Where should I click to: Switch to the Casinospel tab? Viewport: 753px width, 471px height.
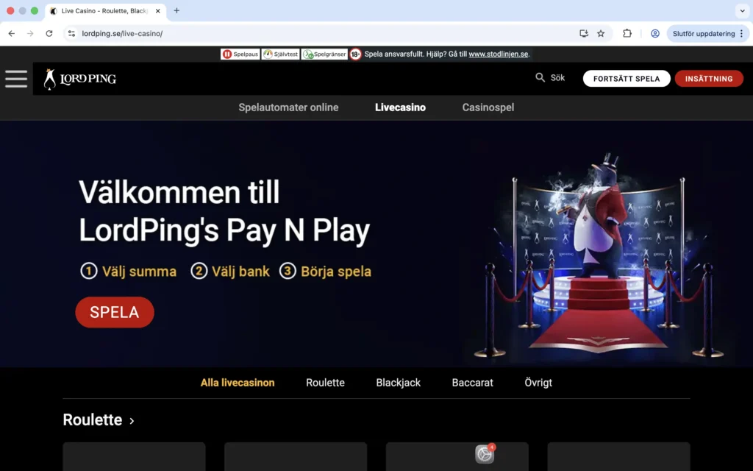click(x=488, y=107)
